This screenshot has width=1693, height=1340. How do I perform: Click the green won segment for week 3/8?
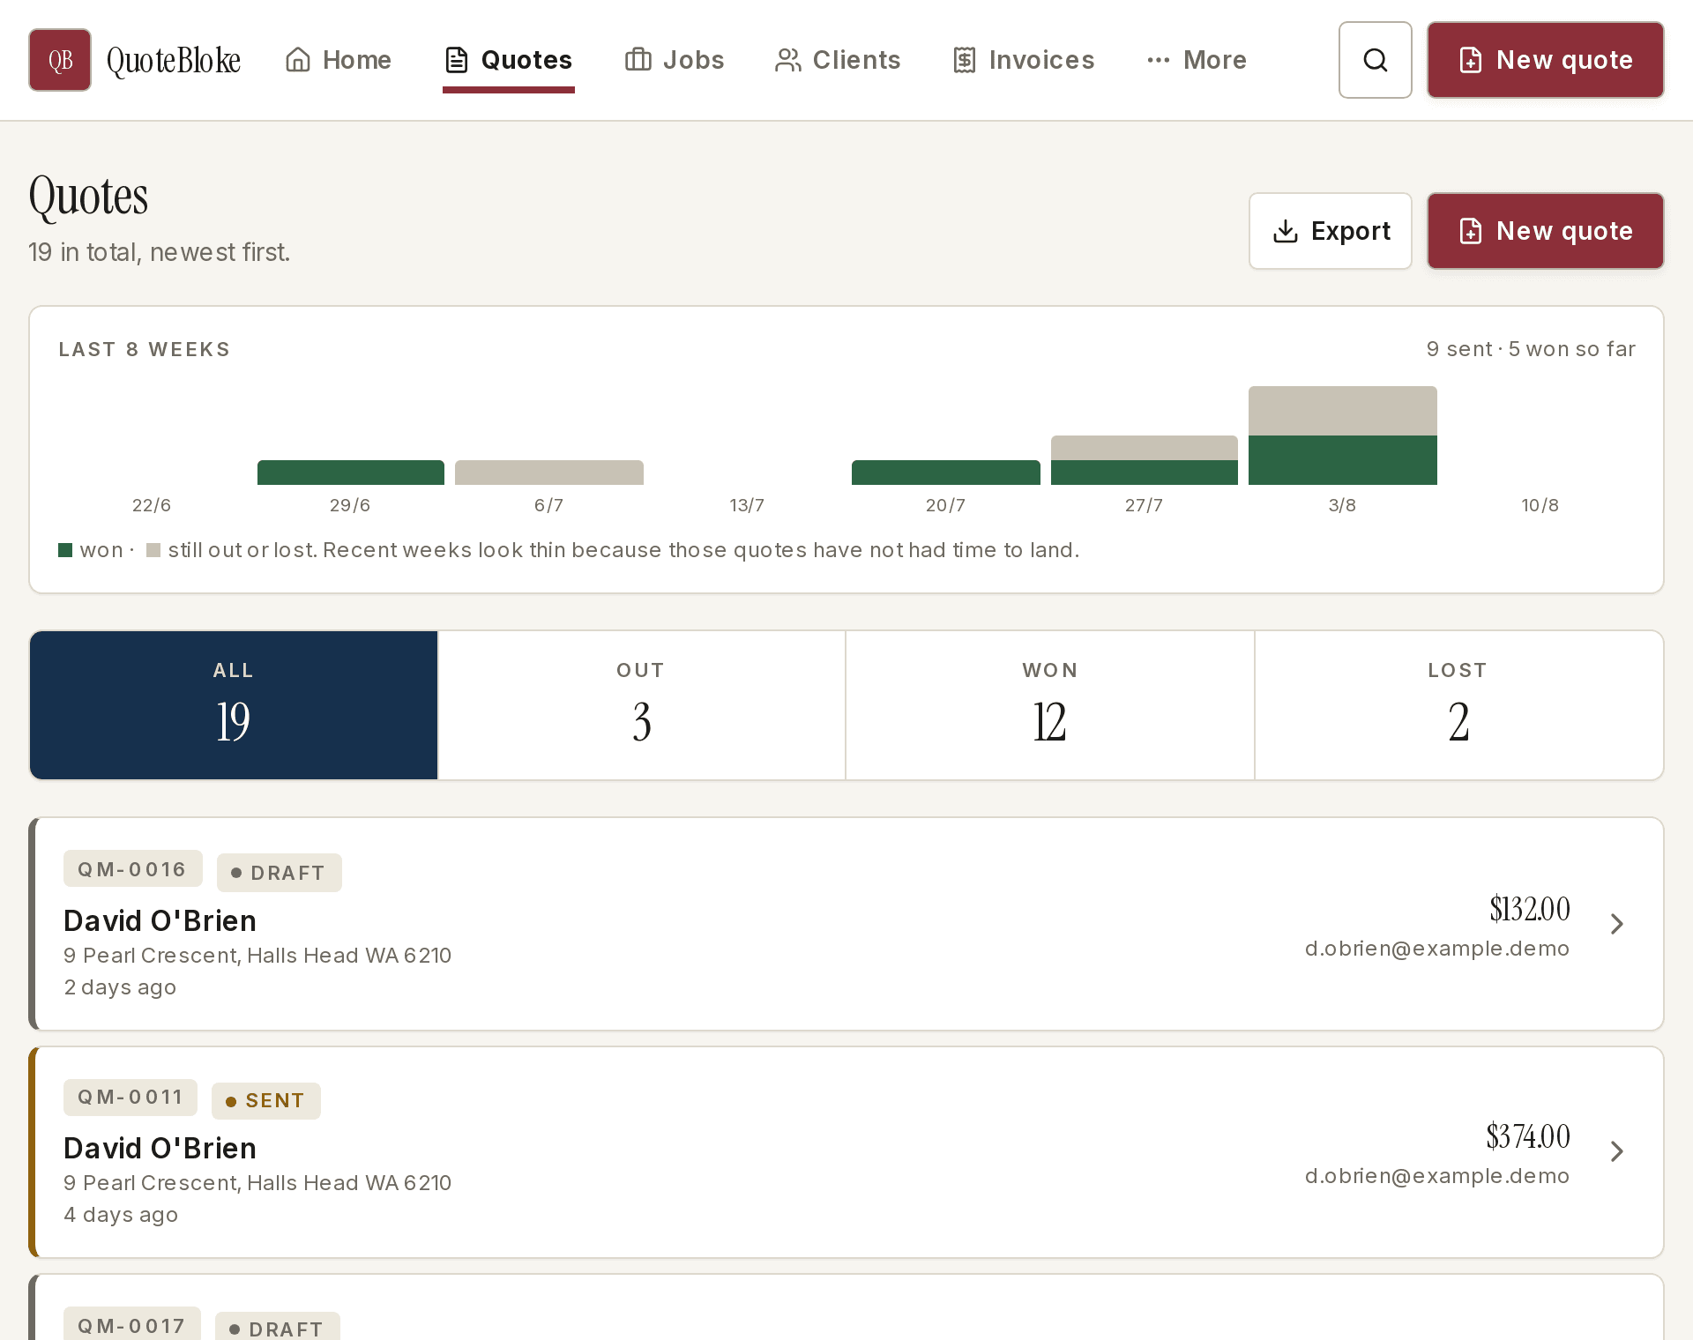tap(1343, 460)
